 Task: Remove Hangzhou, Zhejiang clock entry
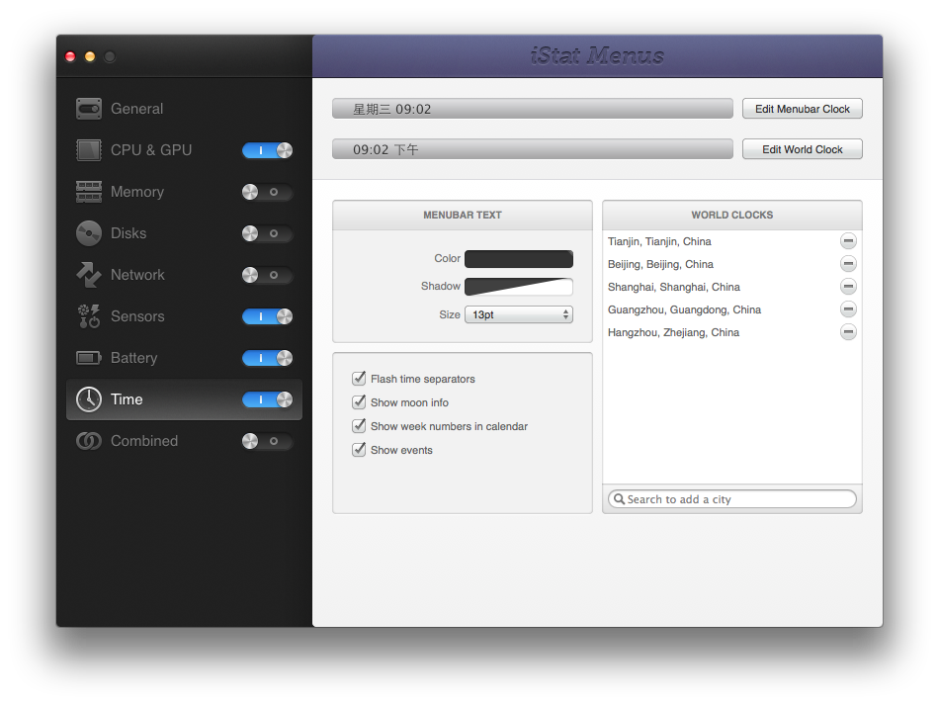pyautogui.click(x=848, y=332)
